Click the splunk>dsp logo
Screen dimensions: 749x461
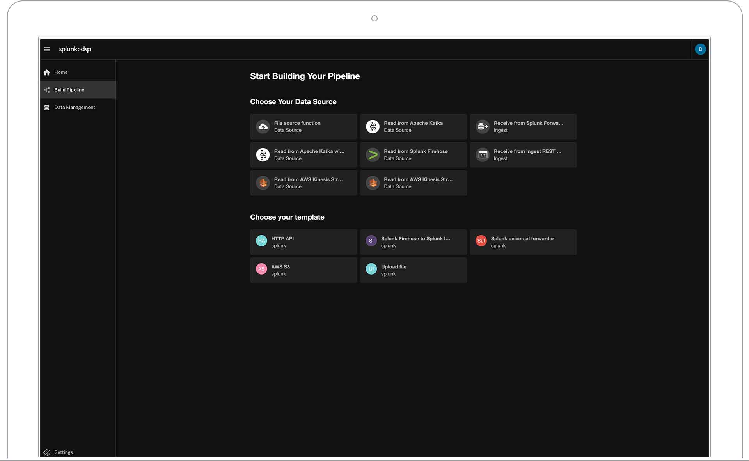click(75, 49)
